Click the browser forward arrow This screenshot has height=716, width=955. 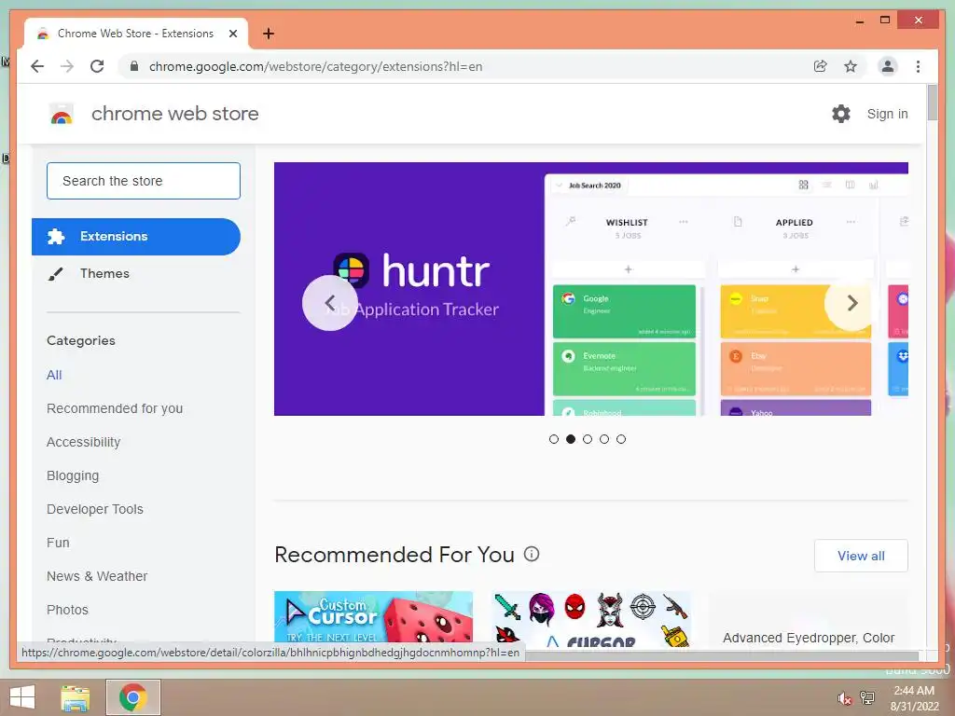[x=67, y=66]
